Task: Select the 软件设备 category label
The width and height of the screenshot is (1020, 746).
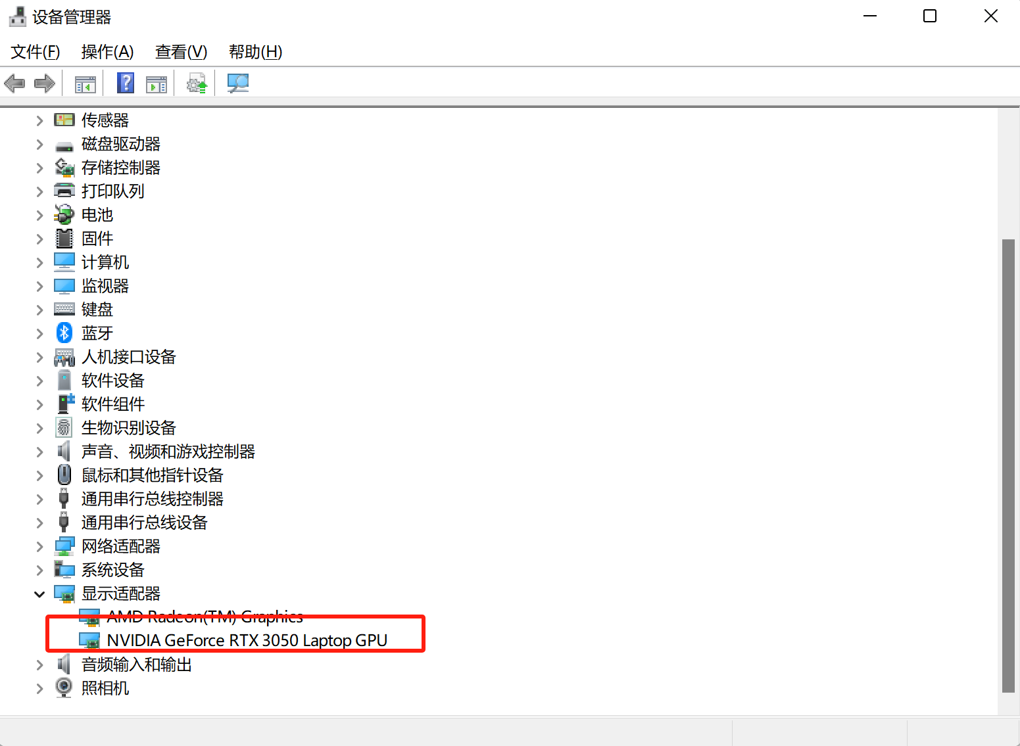Action: coord(113,381)
